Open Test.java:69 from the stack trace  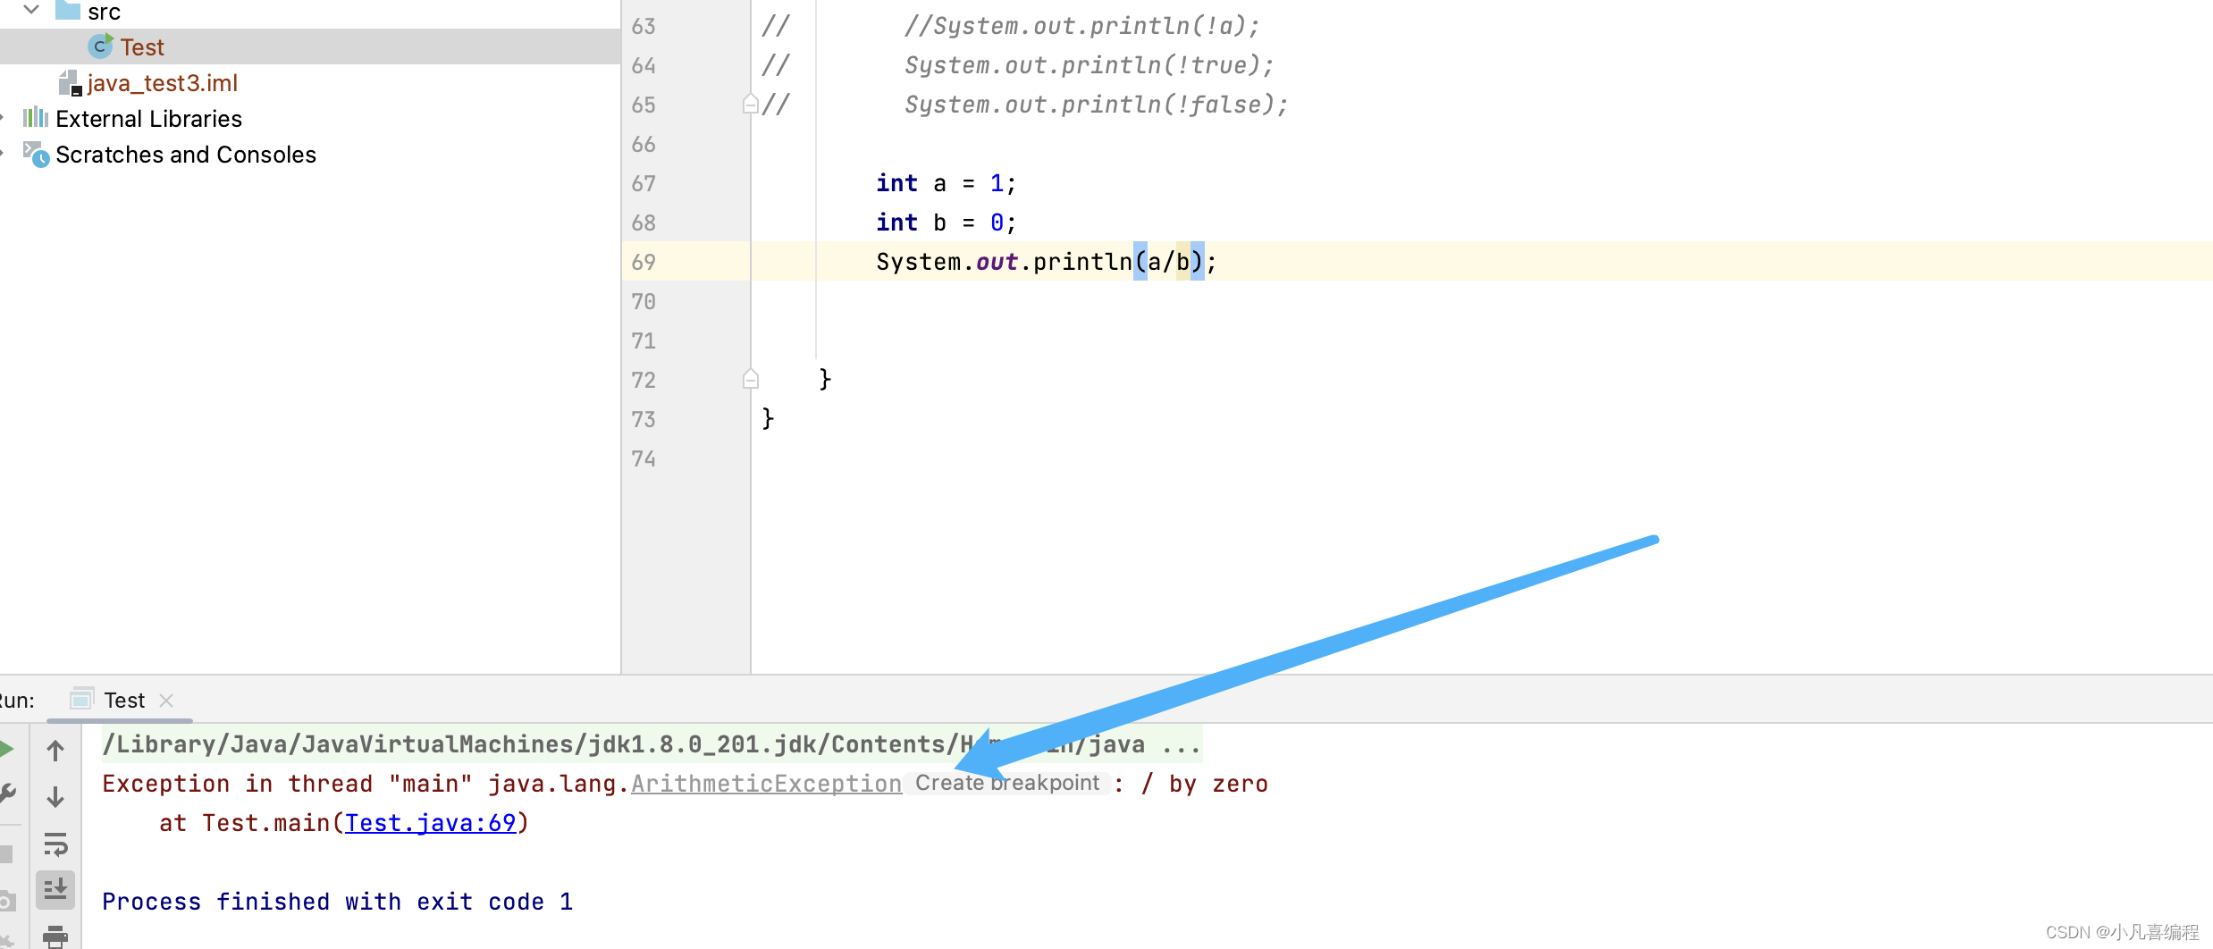coord(432,822)
